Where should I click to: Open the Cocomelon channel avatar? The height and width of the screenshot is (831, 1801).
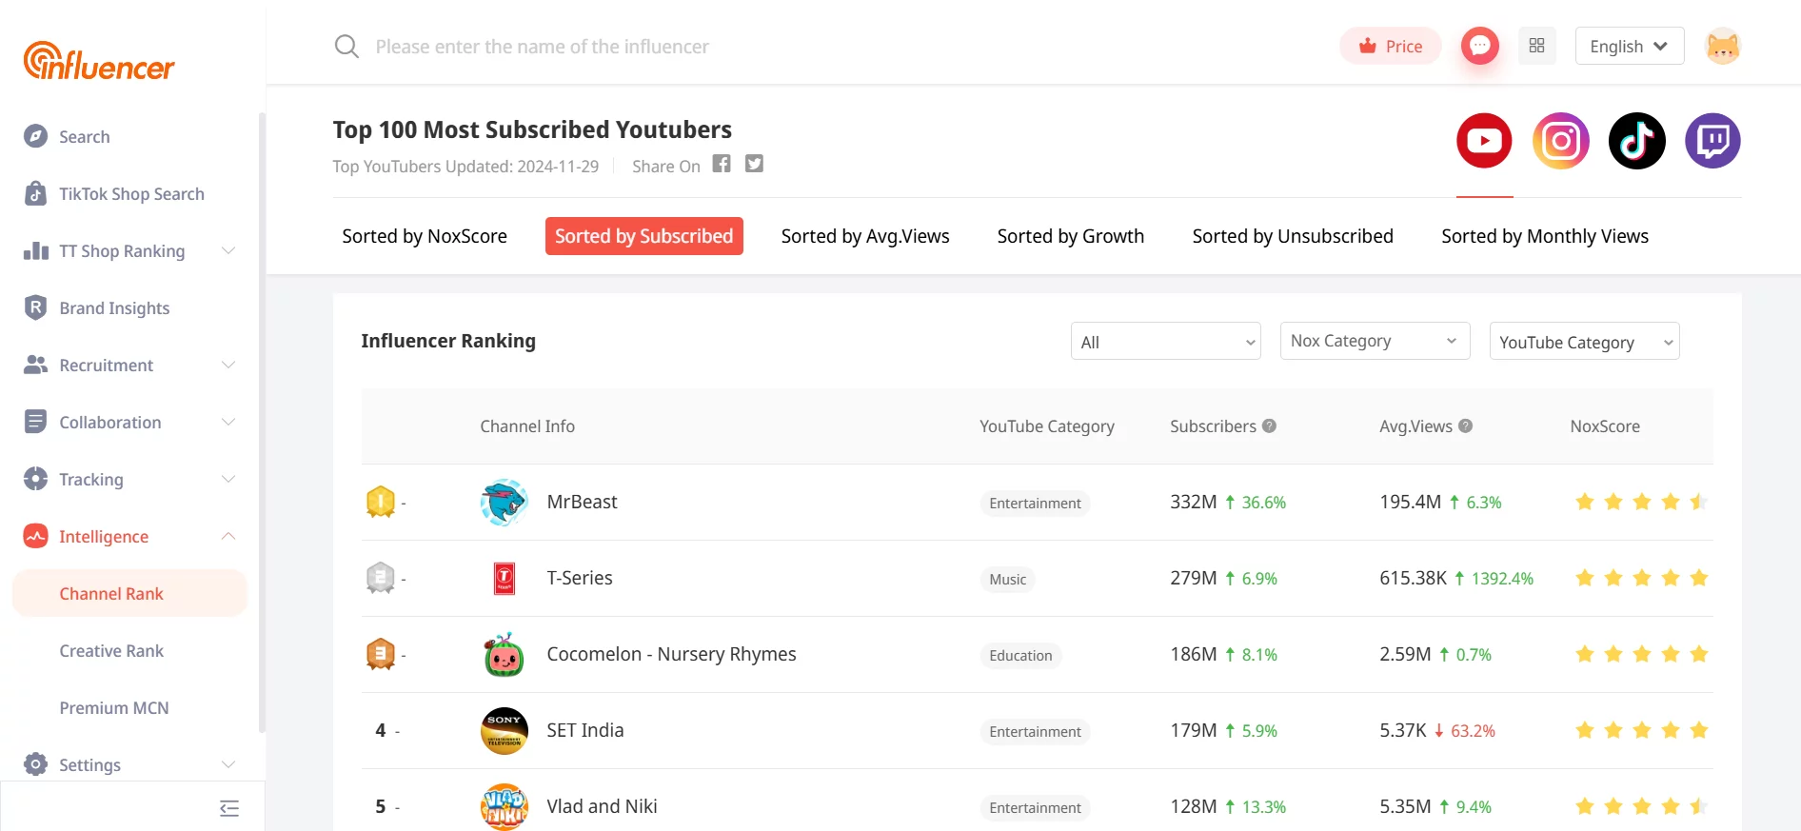tap(505, 655)
